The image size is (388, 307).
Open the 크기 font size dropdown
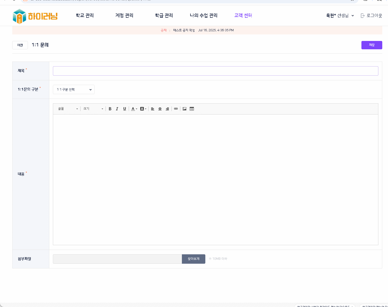pos(93,109)
